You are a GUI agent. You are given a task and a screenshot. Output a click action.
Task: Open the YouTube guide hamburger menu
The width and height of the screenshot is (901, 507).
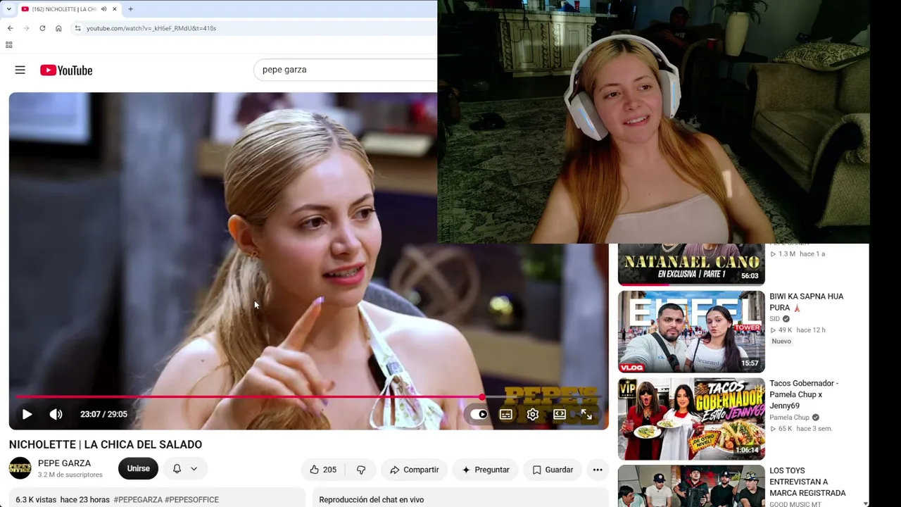[x=20, y=70]
